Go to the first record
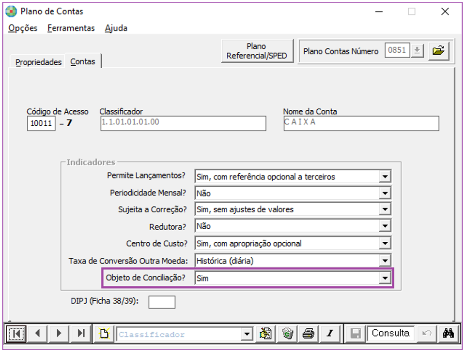465x352 pixels. [x=16, y=334]
